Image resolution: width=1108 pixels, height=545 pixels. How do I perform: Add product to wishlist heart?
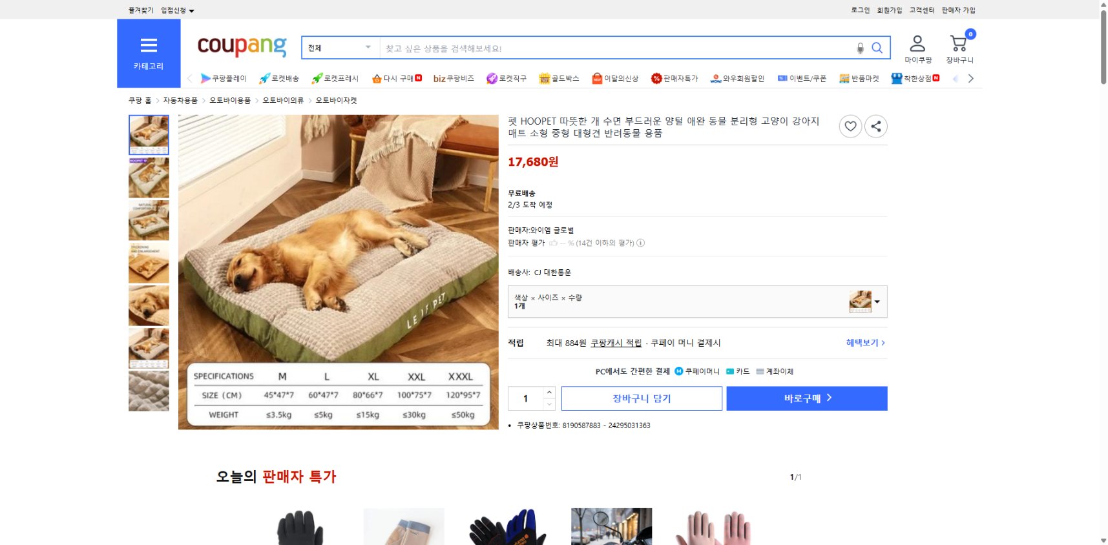[850, 126]
